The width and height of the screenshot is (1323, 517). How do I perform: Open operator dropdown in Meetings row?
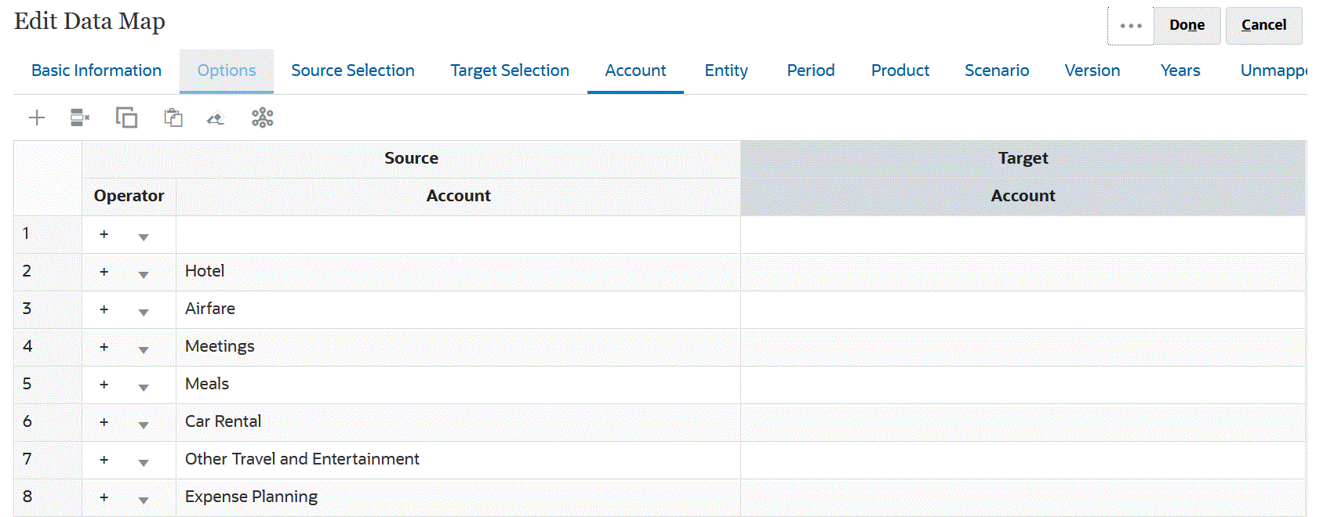(x=143, y=349)
